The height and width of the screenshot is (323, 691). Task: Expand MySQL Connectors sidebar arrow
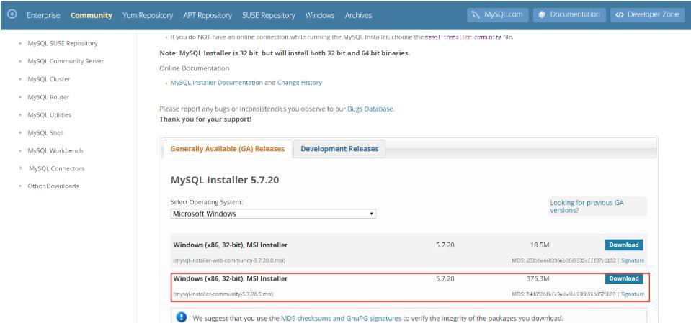tap(20, 168)
